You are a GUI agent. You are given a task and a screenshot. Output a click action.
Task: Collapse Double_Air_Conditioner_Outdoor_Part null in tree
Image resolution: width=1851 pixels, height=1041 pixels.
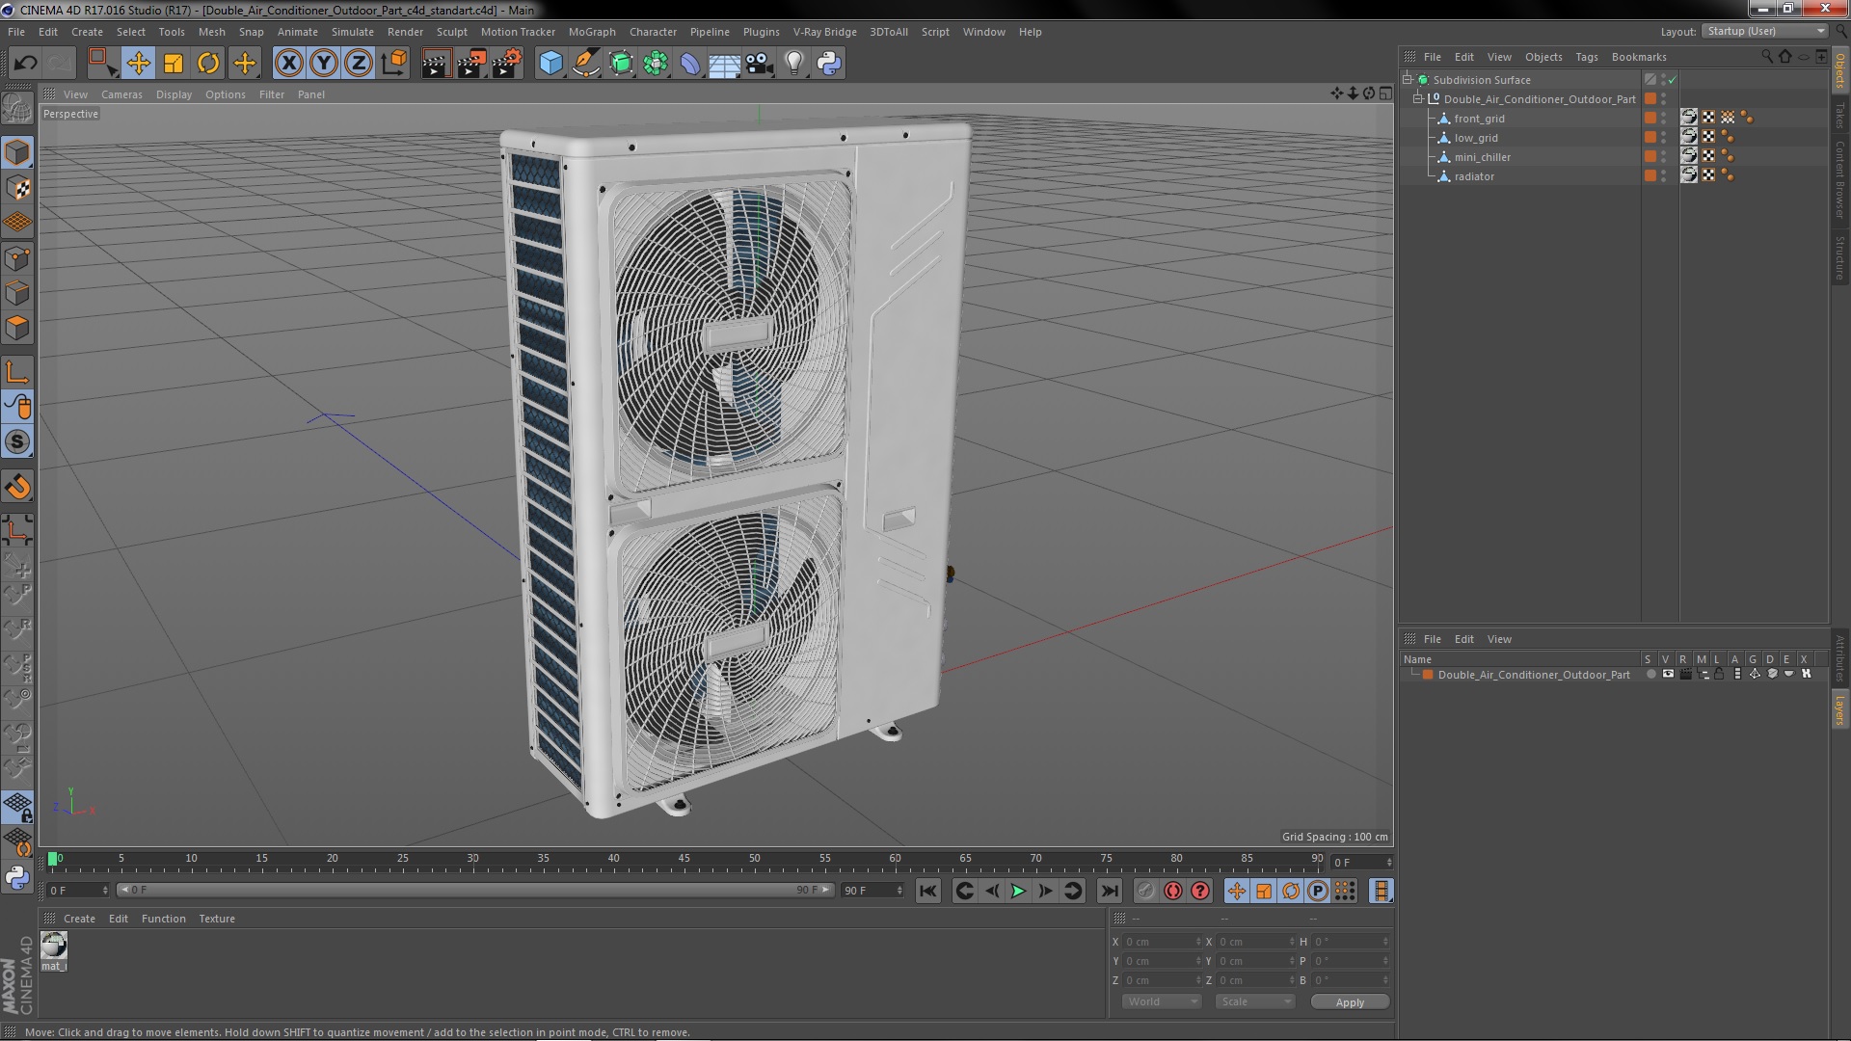click(x=1418, y=99)
